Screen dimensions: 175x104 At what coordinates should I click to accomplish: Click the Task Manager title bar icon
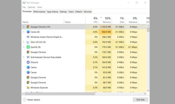coord(24,3)
